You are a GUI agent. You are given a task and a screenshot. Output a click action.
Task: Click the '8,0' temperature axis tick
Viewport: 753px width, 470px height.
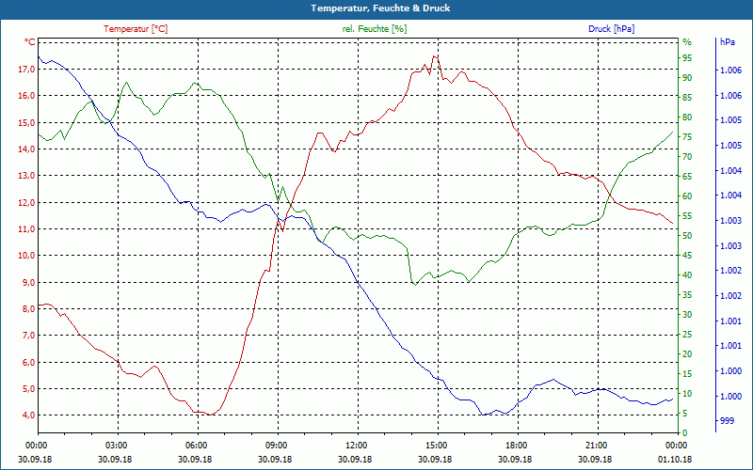coord(28,308)
